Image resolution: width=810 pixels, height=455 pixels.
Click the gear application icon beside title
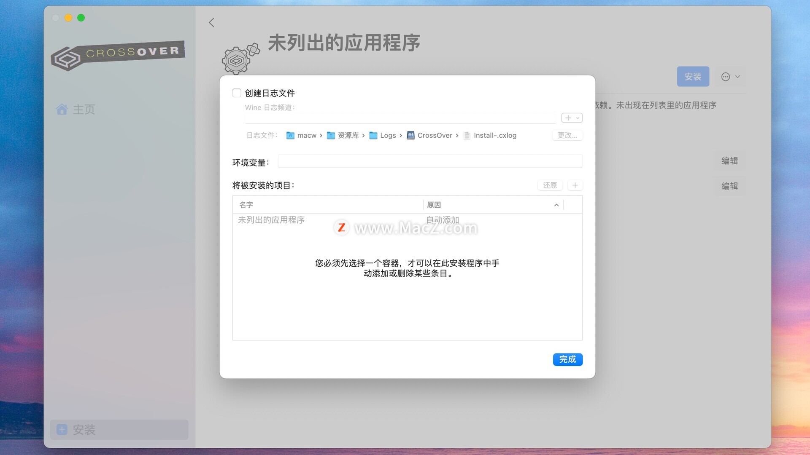tap(240, 59)
